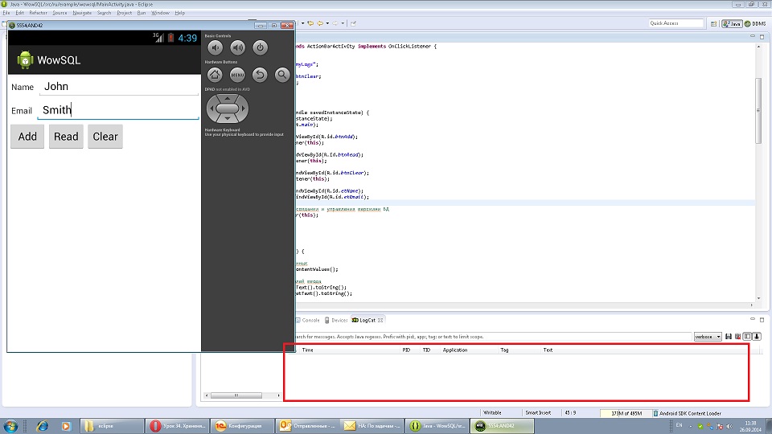Image resolution: width=772 pixels, height=434 pixels.
Task: Click the Email field containing Smith
Action: (118, 110)
